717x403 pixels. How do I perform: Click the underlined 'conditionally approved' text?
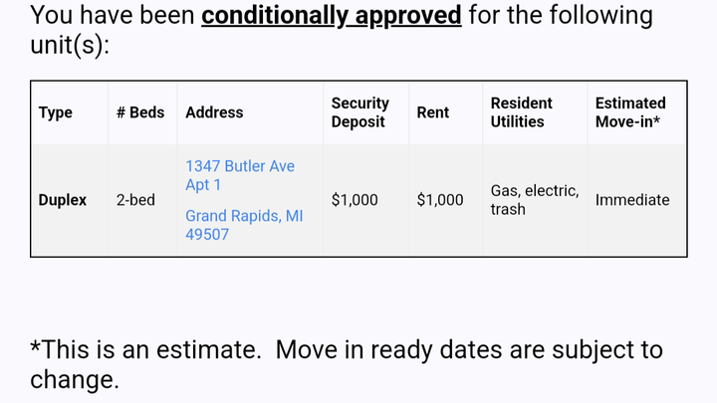point(331,16)
